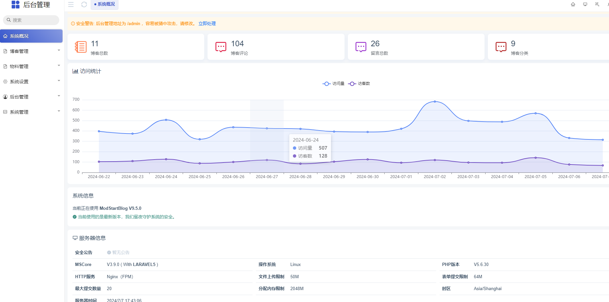Click the 访问量 data point on 2024-06-24
The width and height of the screenshot is (609, 302).
tap(166, 120)
